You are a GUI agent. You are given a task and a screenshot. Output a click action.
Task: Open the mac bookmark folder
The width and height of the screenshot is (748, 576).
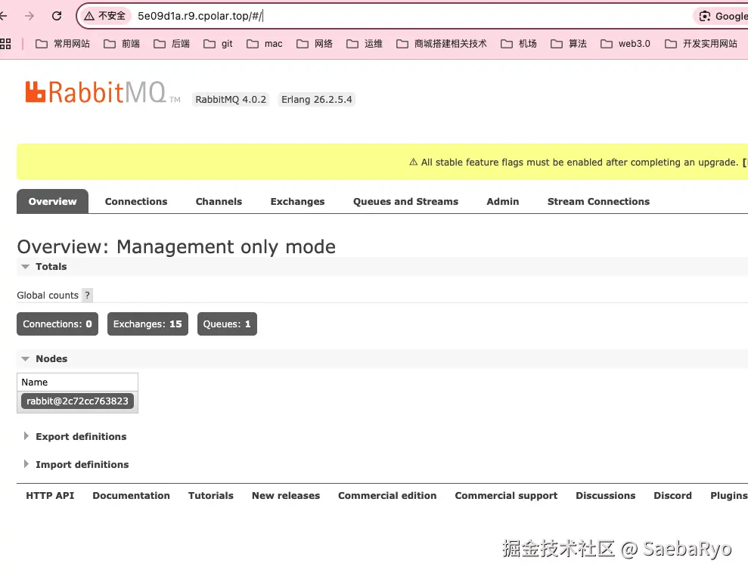point(264,44)
